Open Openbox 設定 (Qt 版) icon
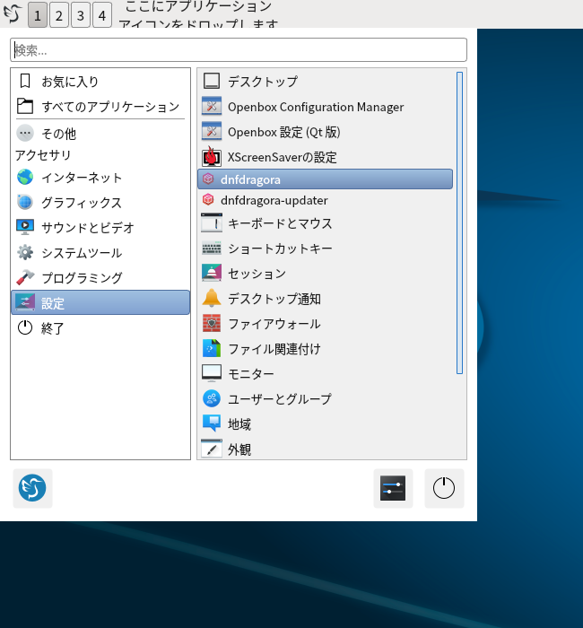The image size is (583, 628). pos(212,131)
